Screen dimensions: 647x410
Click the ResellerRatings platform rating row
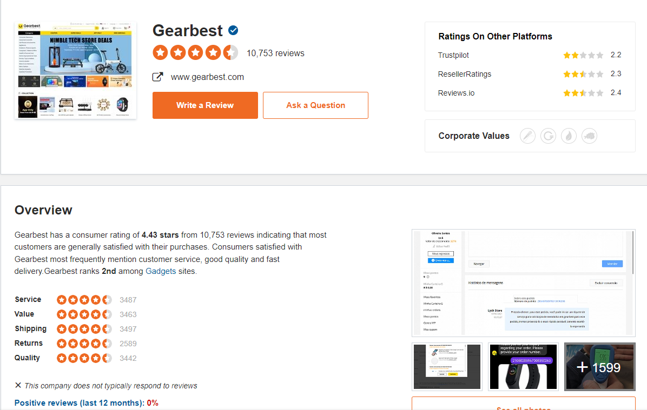pyautogui.click(x=529, y=74)
